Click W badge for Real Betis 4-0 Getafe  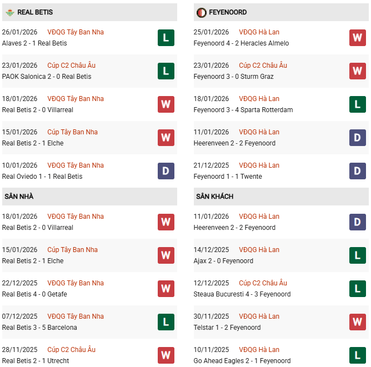(166, 289)
